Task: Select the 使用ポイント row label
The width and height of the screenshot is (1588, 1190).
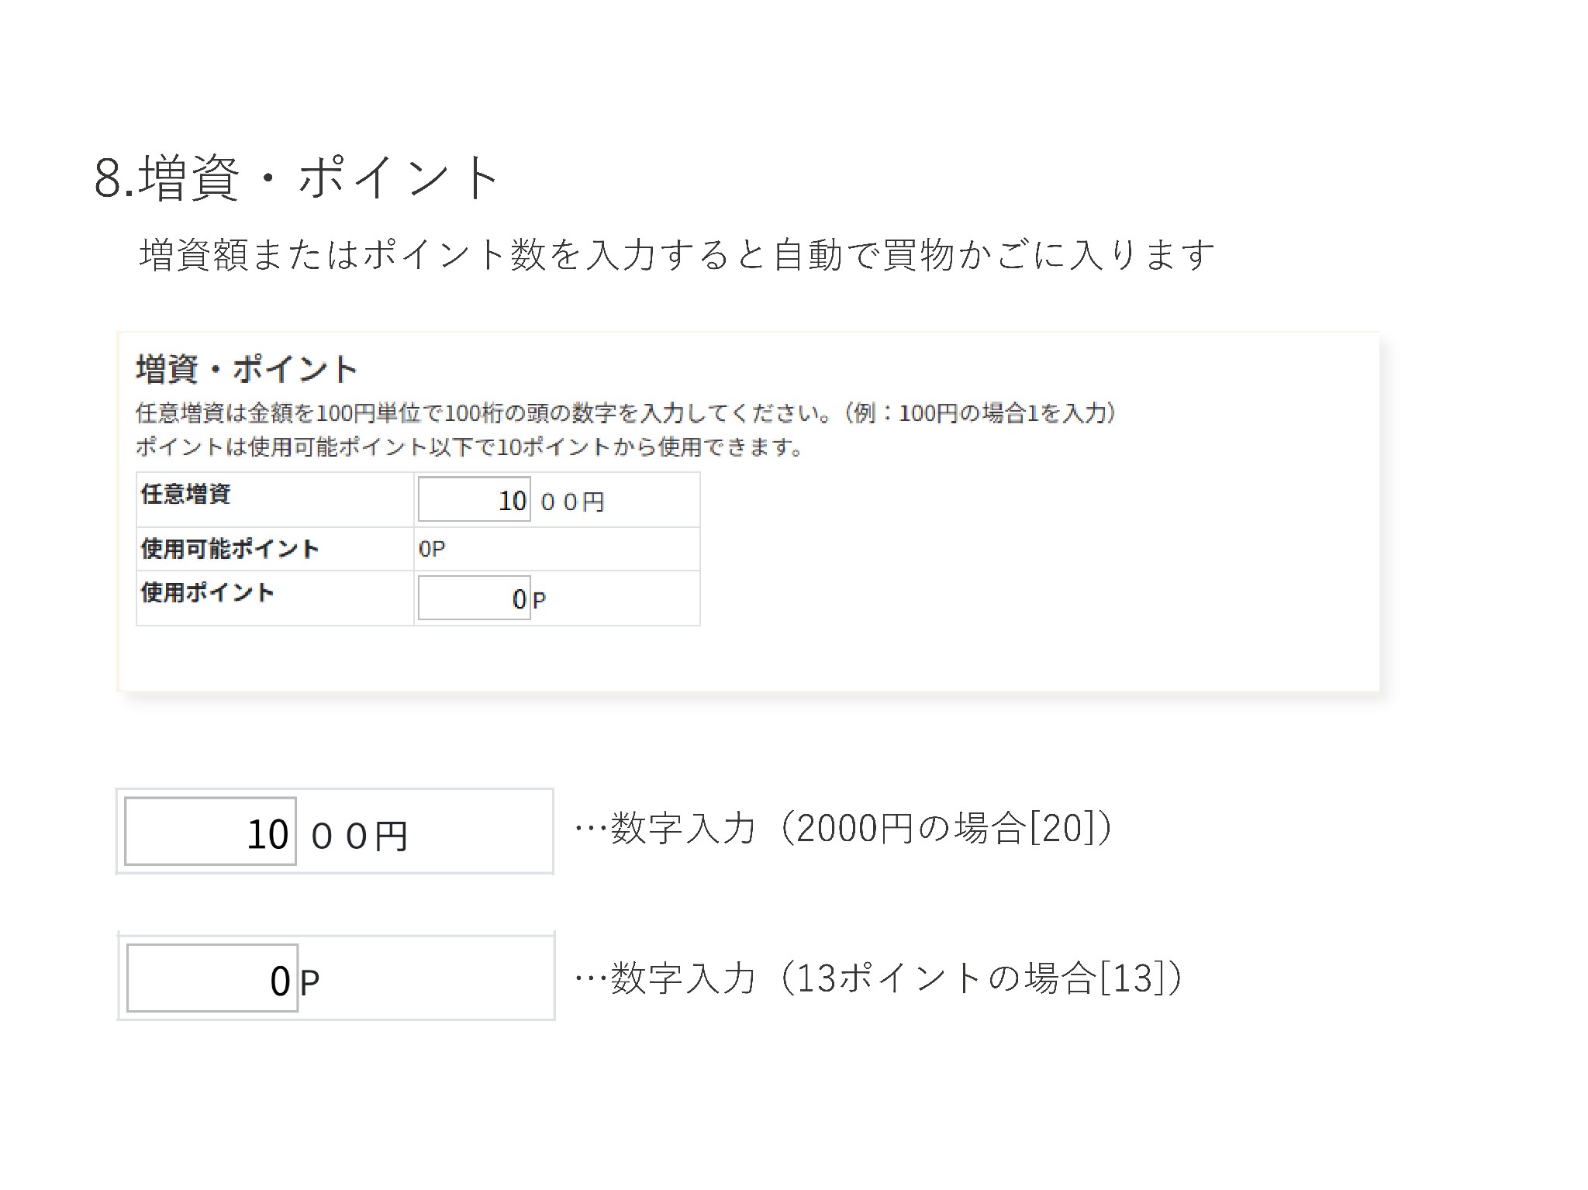Action: pyautogui.click(x=208, y=592)
